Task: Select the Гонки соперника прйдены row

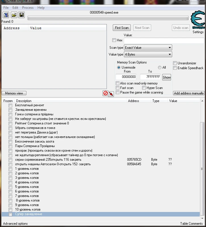Action: tap(101, 114)
